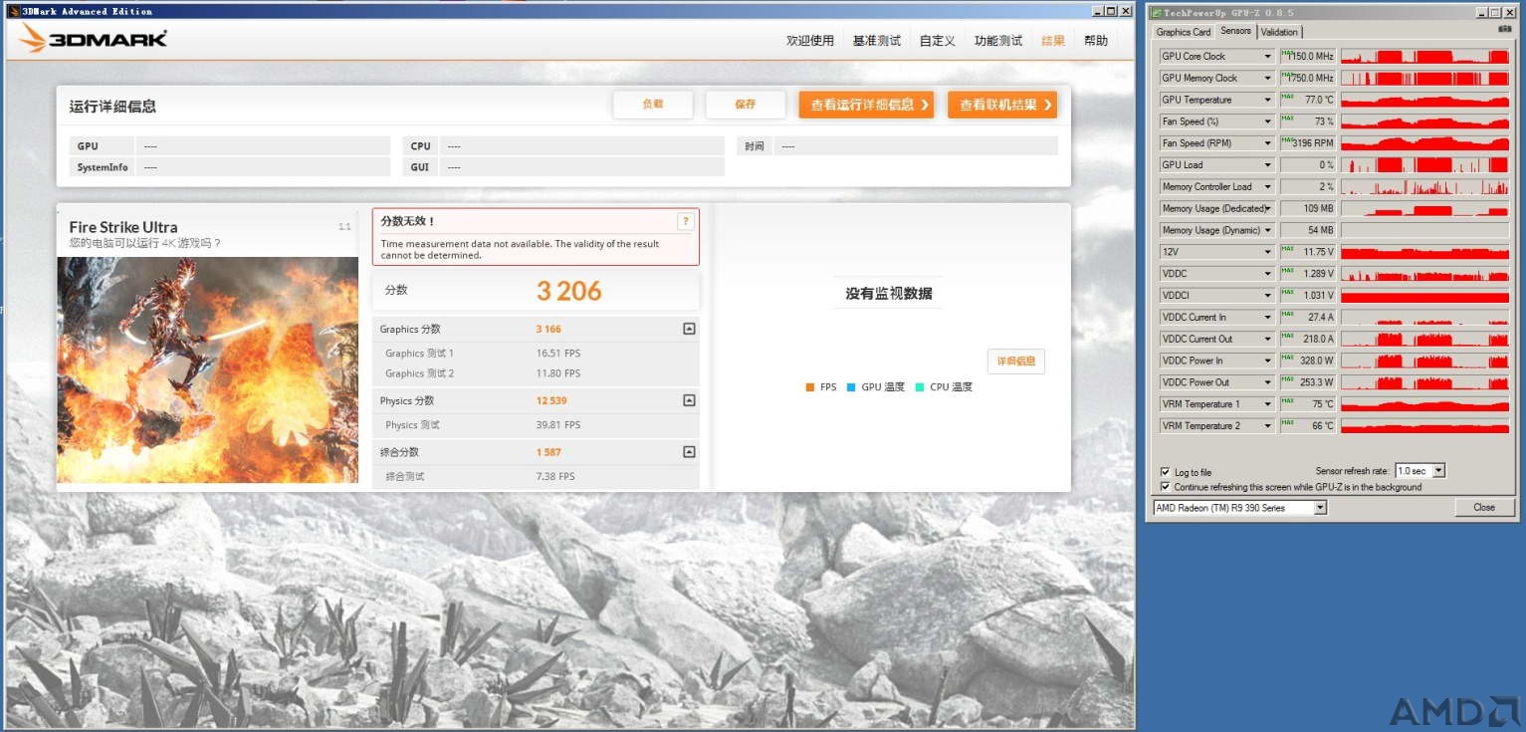Screen dimensions: 1526x732
Task: Open the GPU Core Clock sensor dropdown
Action: pos(1268,57)
